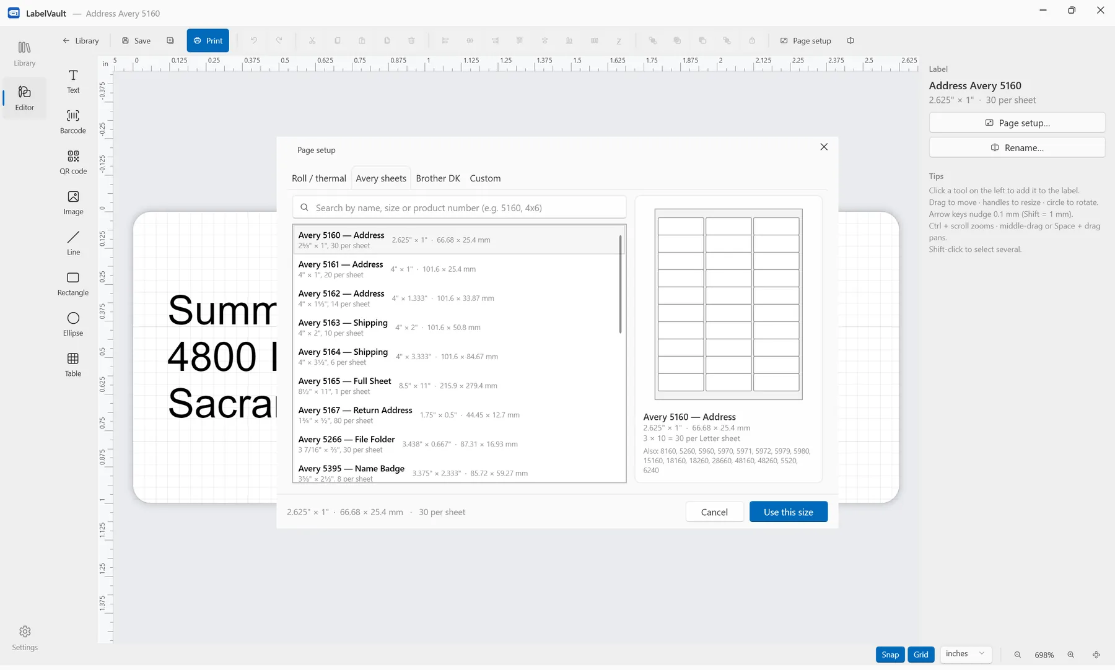Select the Barcode tool

pos(73,122)
